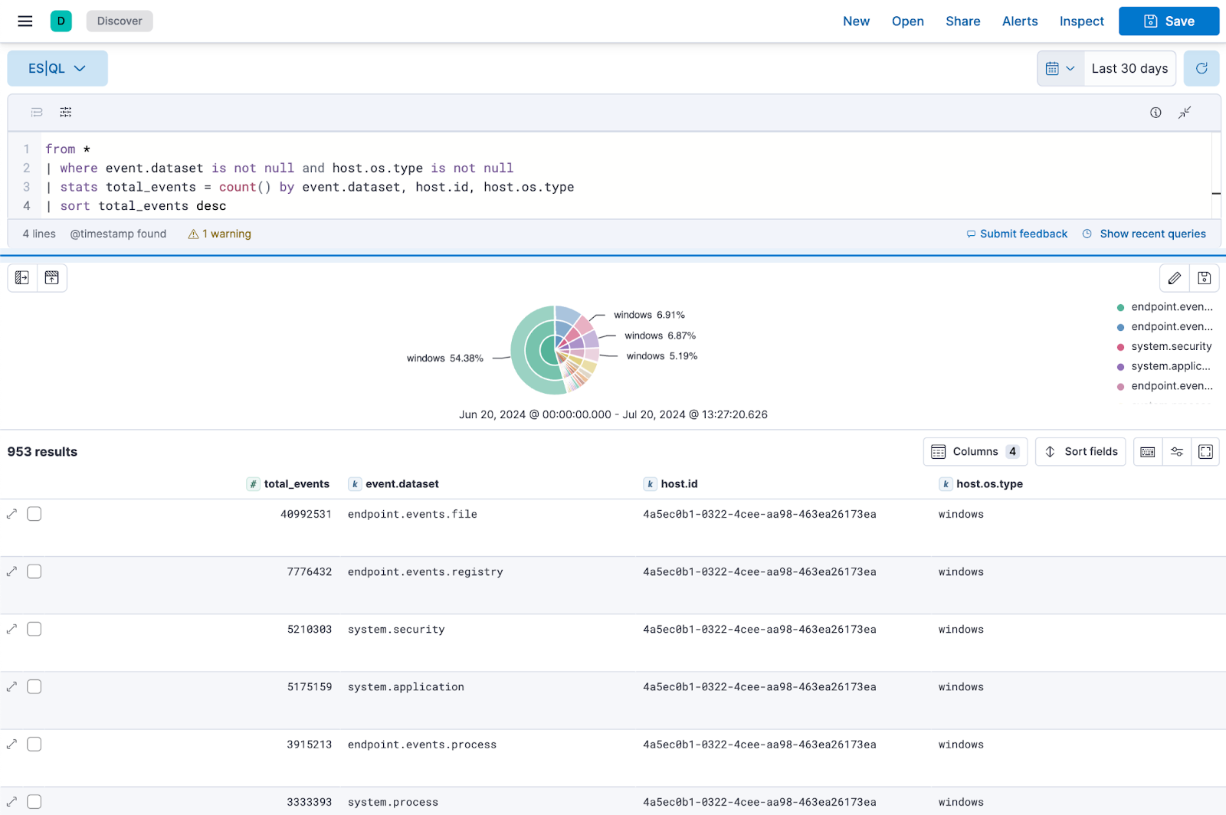Expand system.application row details
This screenshot has width=1226, height=815.
(11, 686)
